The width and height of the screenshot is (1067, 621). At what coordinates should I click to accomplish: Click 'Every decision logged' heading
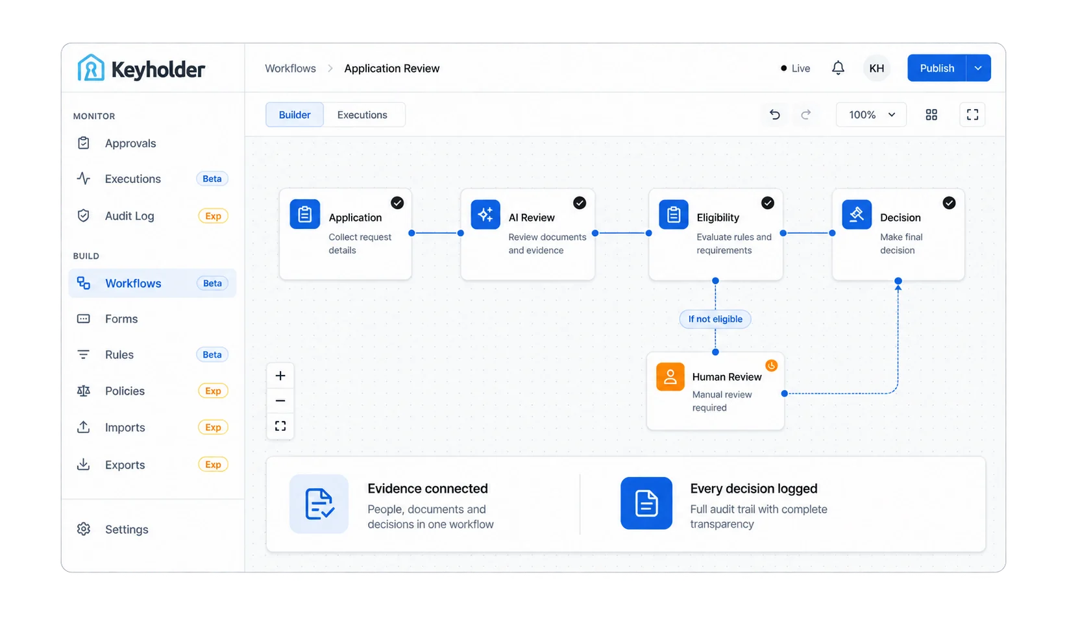click(x=754, y=489)
